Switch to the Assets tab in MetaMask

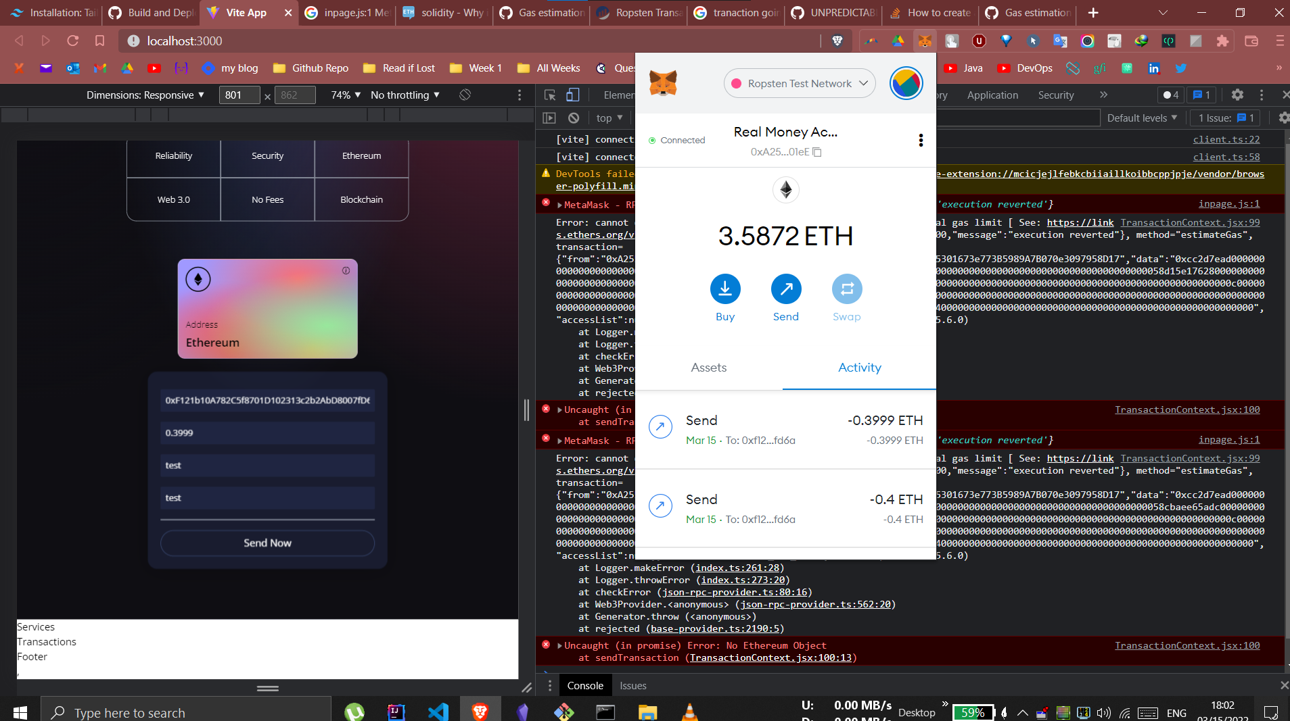click(708, 368)
